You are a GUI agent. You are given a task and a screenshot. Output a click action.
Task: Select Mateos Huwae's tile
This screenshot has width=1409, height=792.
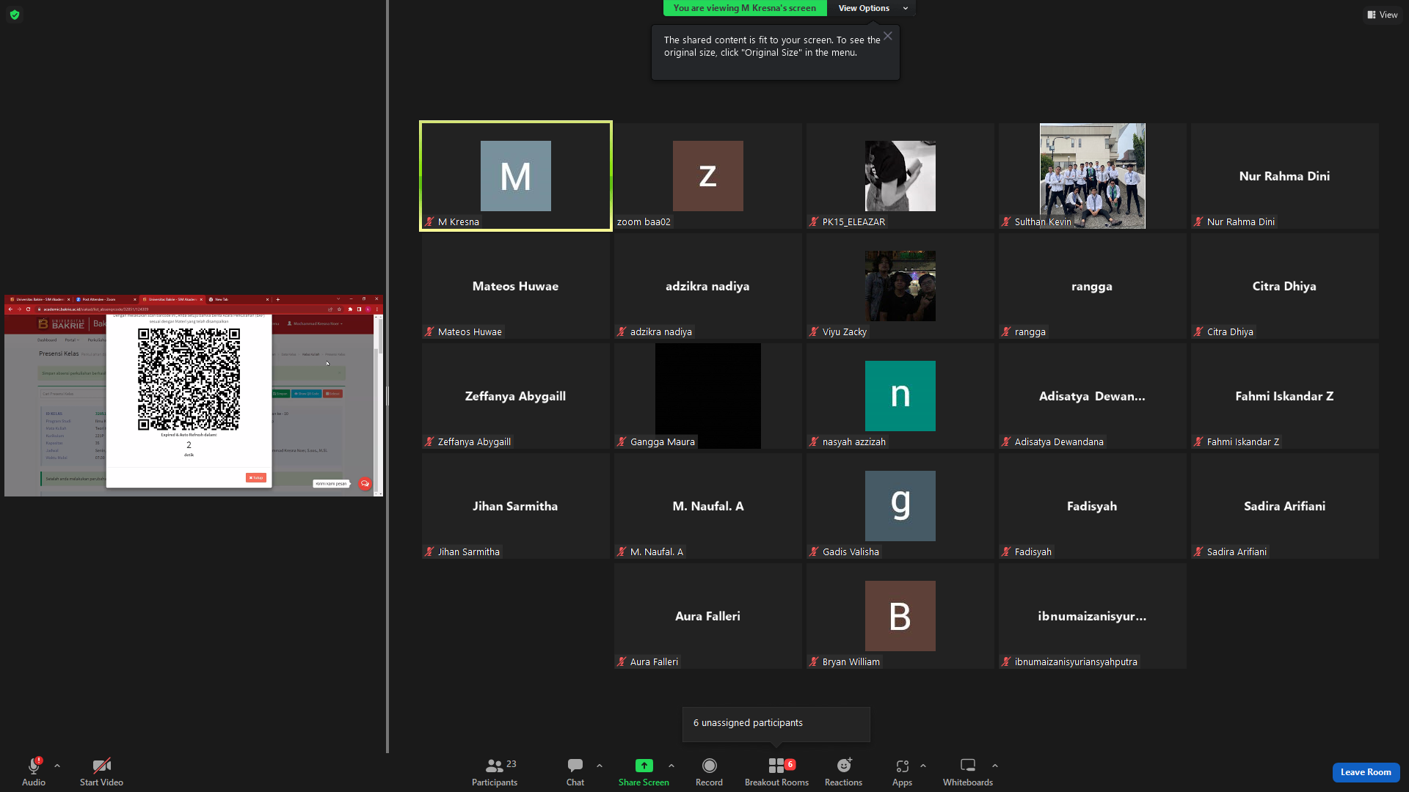tap(515, 286)
